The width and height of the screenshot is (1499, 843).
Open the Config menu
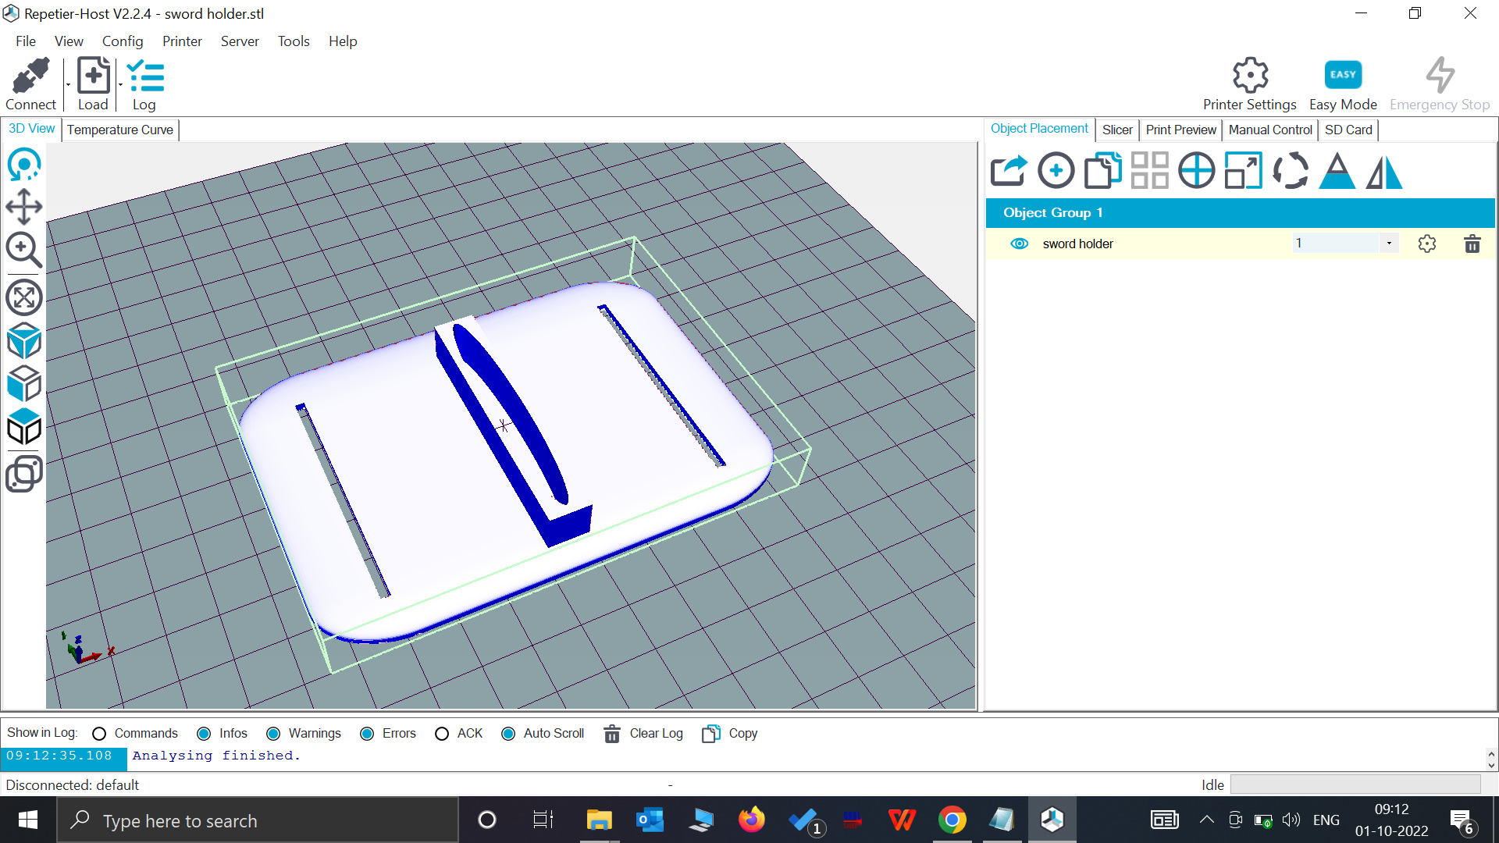click(x=122, y=41)
